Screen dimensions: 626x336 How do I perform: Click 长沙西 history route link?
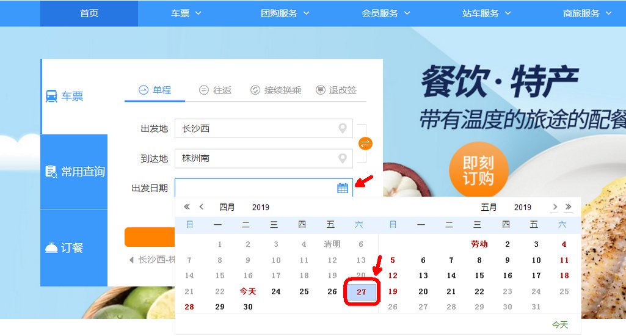pyautogui.click(x=156, y=260)
